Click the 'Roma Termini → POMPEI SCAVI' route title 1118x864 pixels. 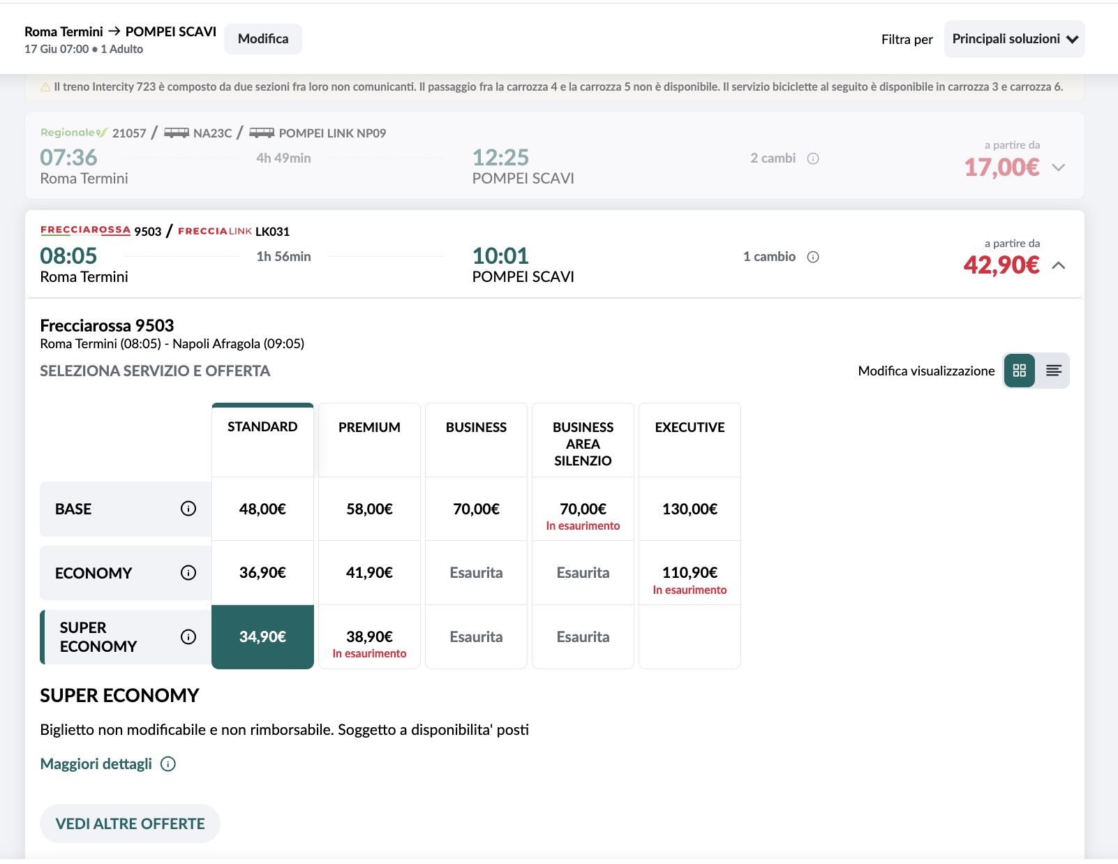coord(120,31)
